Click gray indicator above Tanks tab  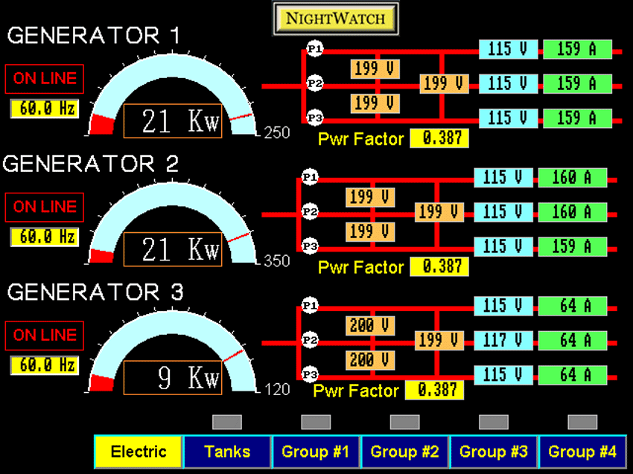227,422
